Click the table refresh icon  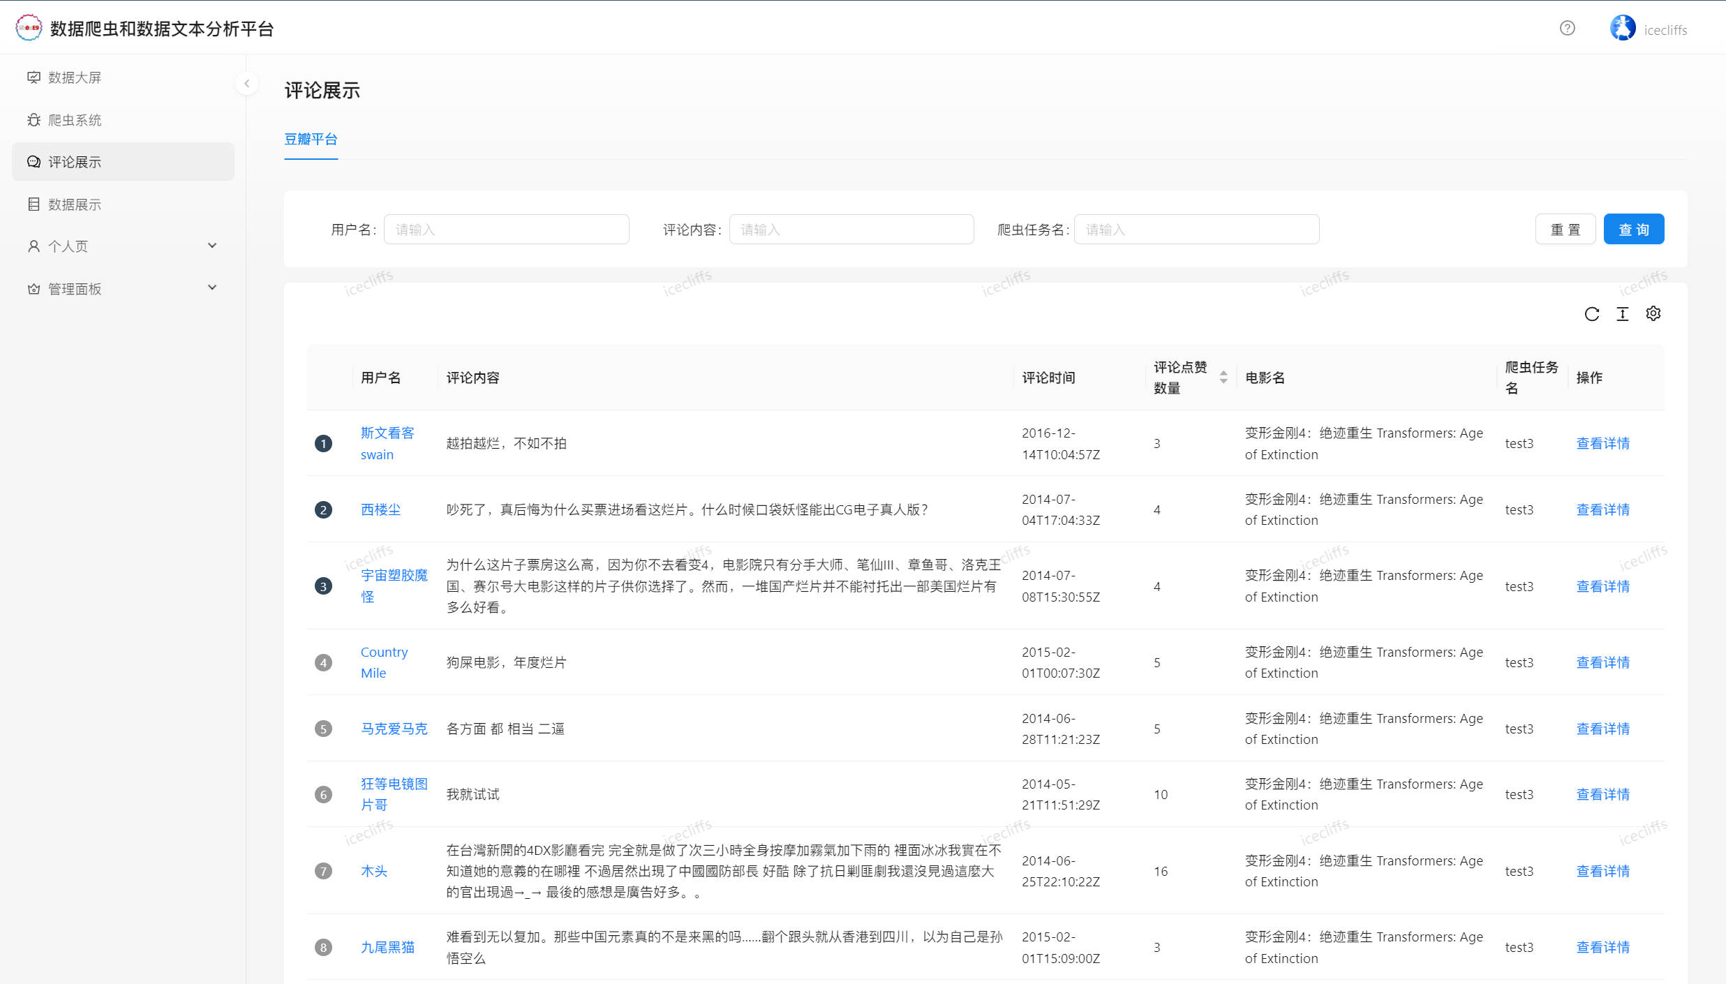(1591, 314)
